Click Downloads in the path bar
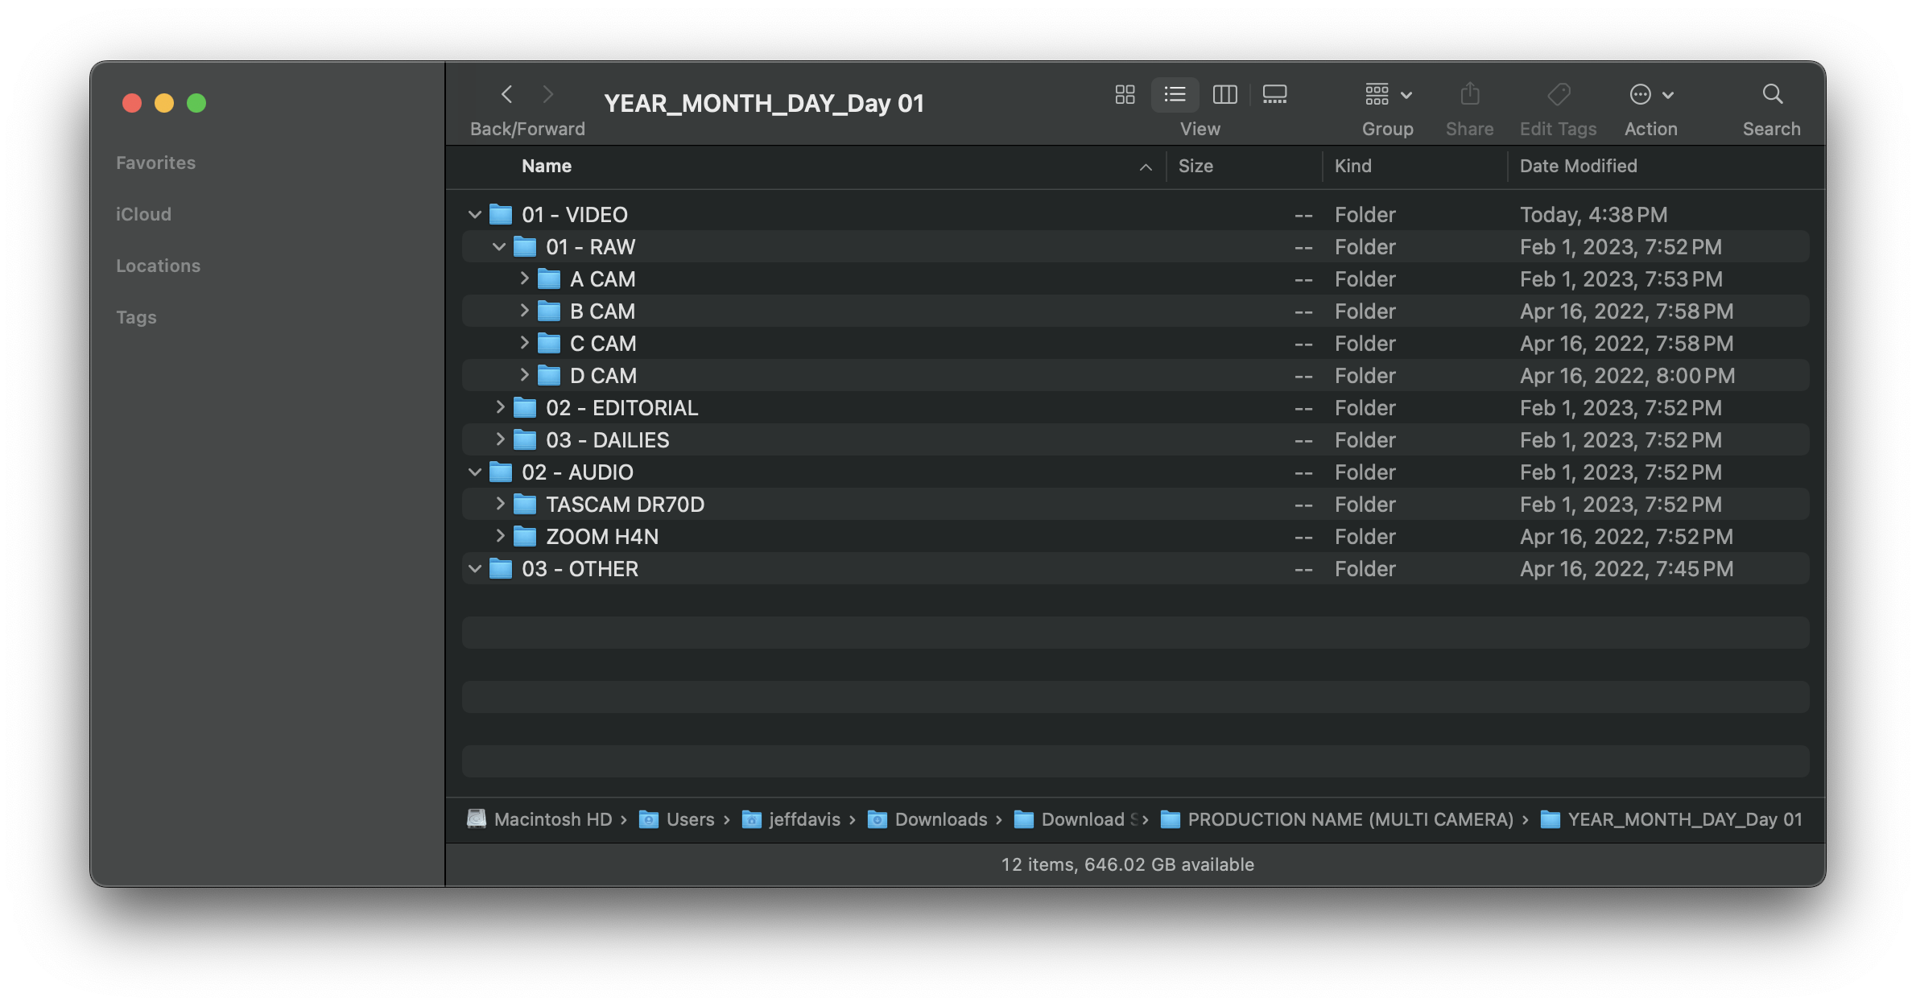Image resolution: width=1916 pixels, height=1006 pixels. coord(940,819)
